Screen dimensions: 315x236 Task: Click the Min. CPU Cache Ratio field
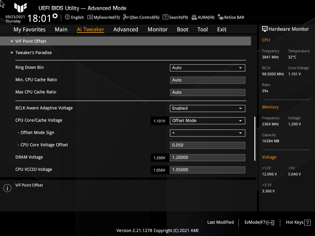point(208,80)
